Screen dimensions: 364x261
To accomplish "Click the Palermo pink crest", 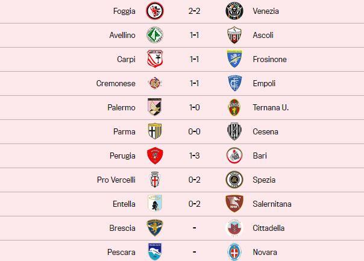I will 155,107.
